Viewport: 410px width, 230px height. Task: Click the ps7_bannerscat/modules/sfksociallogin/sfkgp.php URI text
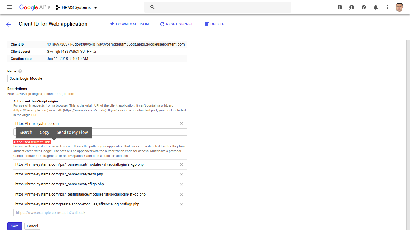coord(80,164)
